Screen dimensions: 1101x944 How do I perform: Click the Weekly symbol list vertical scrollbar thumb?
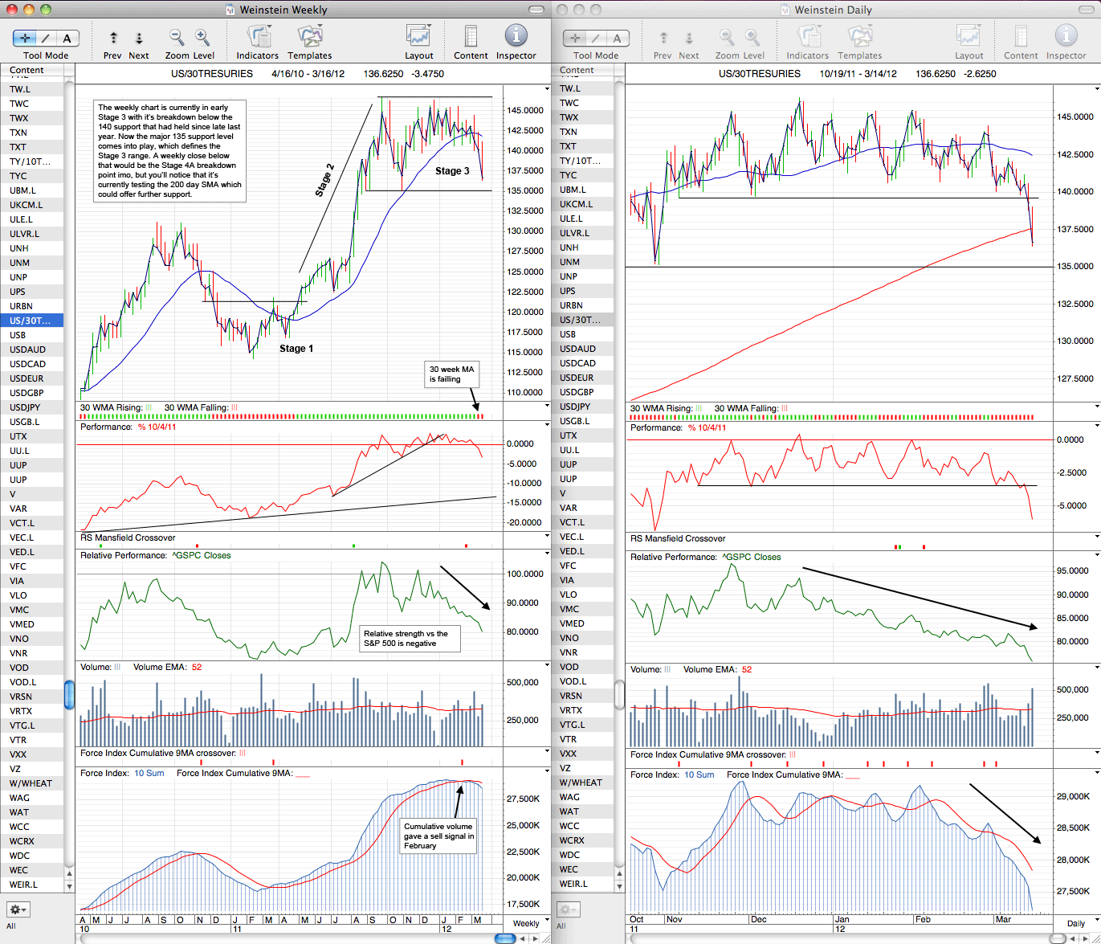[69, 695]
